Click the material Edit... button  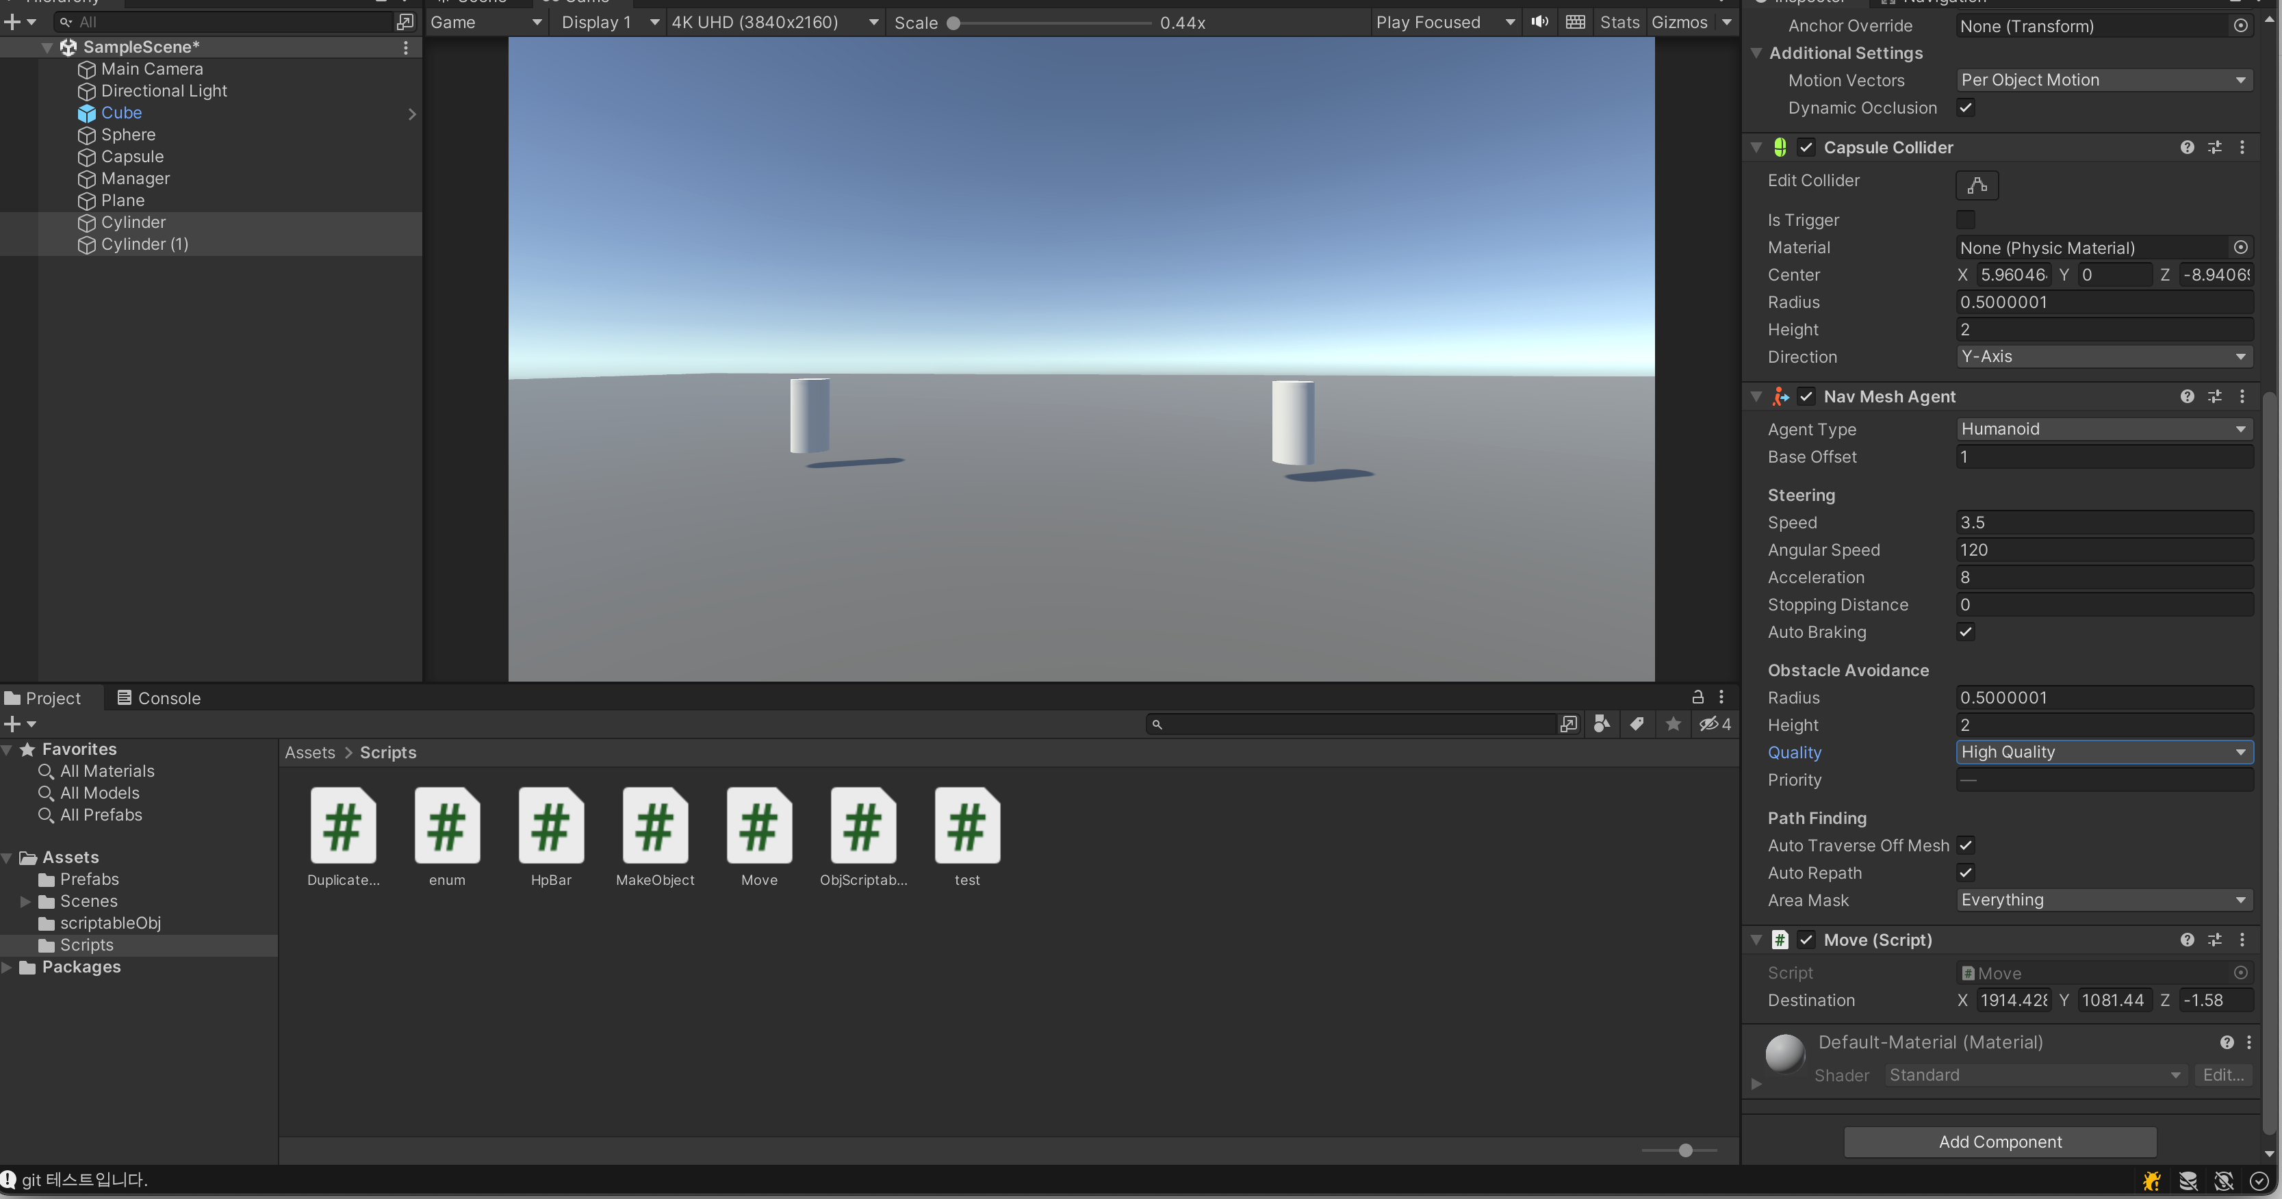pyautogui.click(x=2222, y=1075)
